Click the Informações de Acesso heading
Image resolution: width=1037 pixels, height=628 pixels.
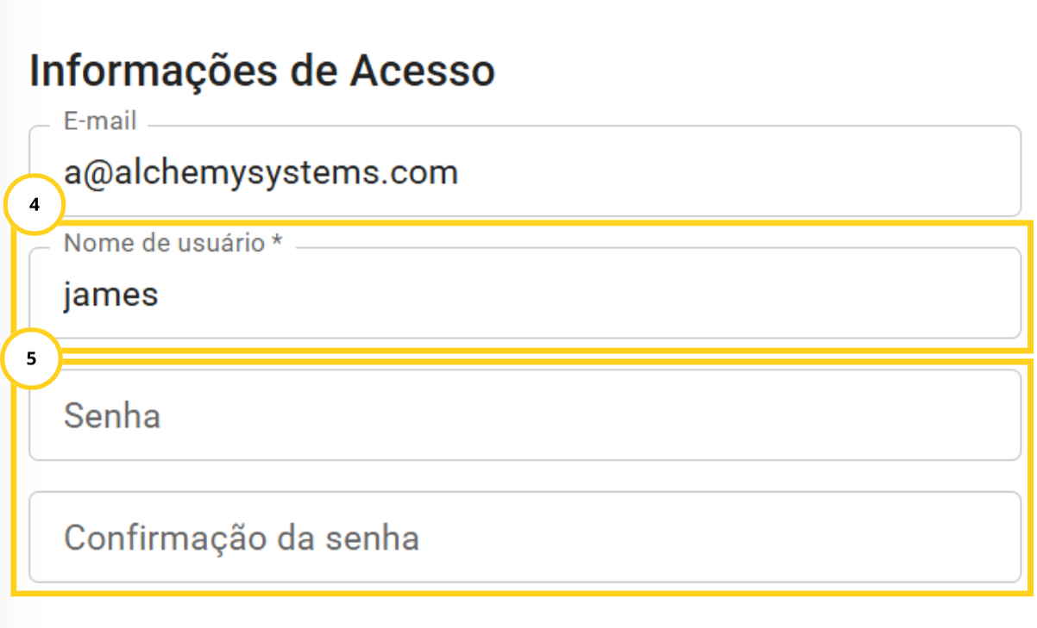coord(262,72)
